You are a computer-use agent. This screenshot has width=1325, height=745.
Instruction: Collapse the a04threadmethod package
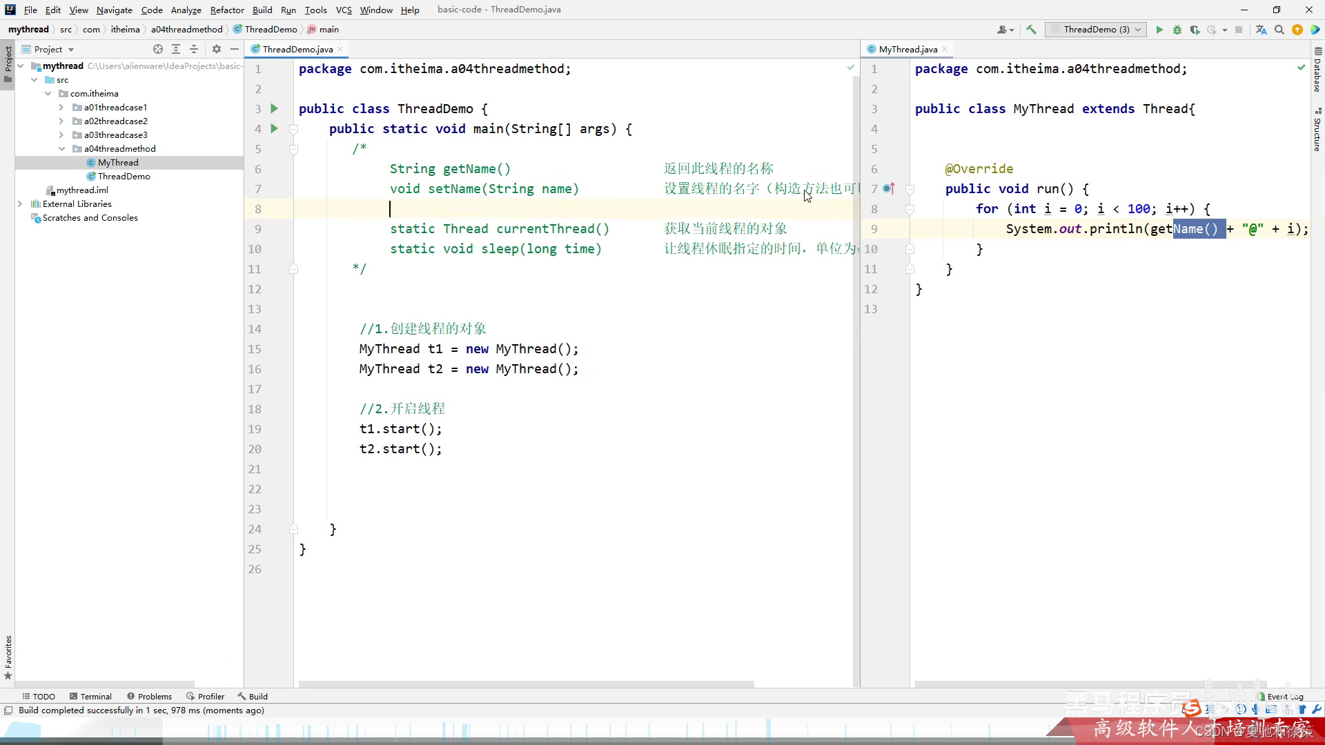coord(61,149)
